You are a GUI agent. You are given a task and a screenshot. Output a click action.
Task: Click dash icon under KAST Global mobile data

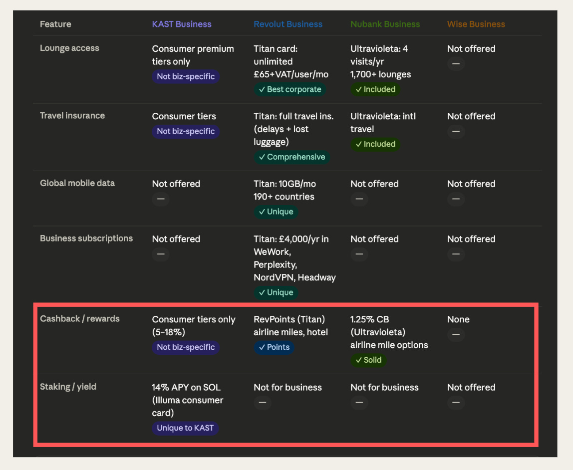click(160, 199)
